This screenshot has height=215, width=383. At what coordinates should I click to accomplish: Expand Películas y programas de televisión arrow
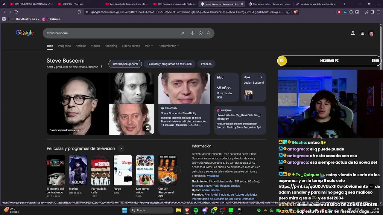coord(121,148)
